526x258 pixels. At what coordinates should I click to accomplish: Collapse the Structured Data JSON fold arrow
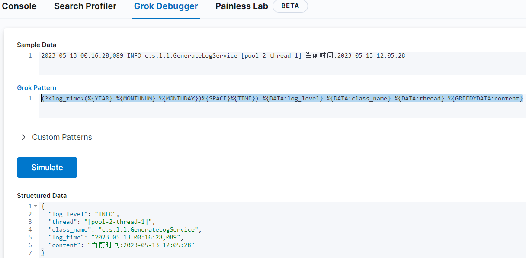click(35, 206)
